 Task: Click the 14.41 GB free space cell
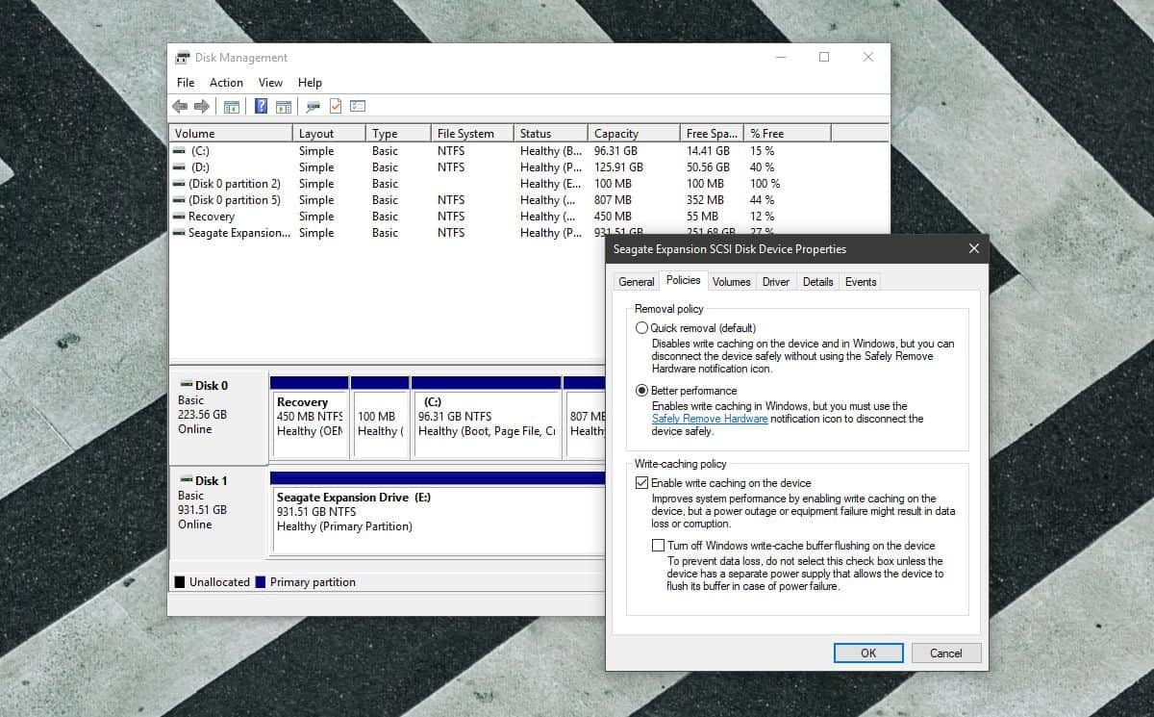click(708, 151)
